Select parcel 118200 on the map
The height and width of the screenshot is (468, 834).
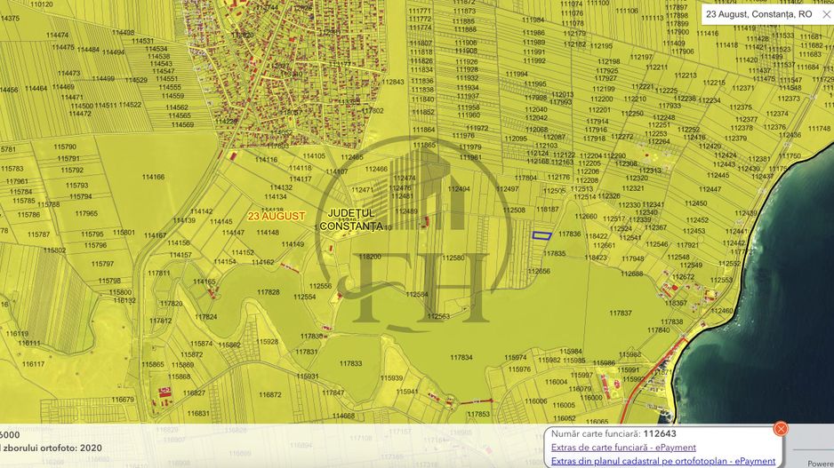coord(369,257)
